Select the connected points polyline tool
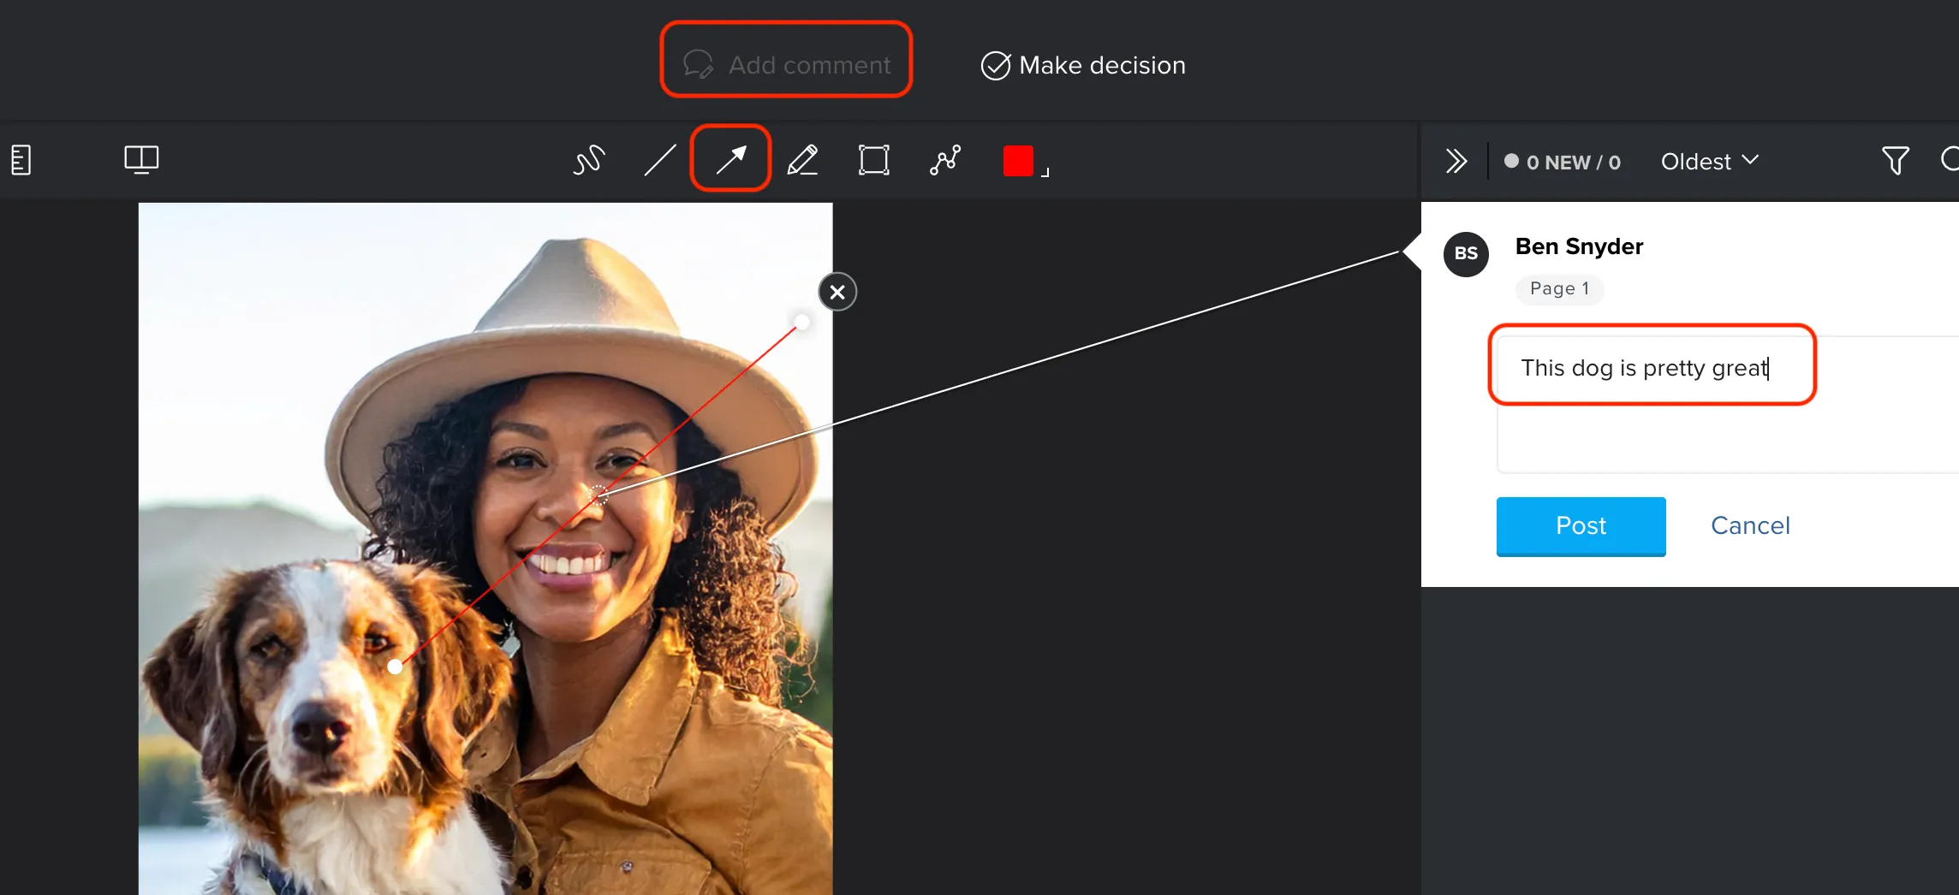 (x=945, y=160)
